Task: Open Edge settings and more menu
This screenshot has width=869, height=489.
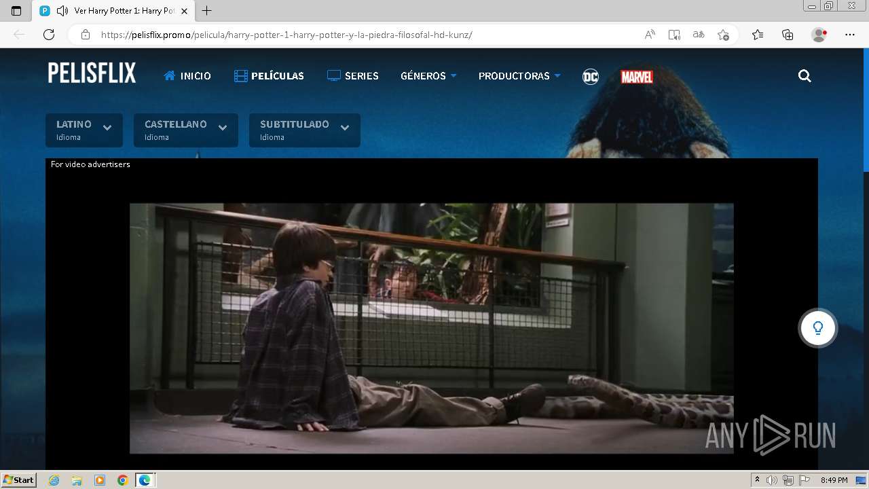Action: pos(850,35)
